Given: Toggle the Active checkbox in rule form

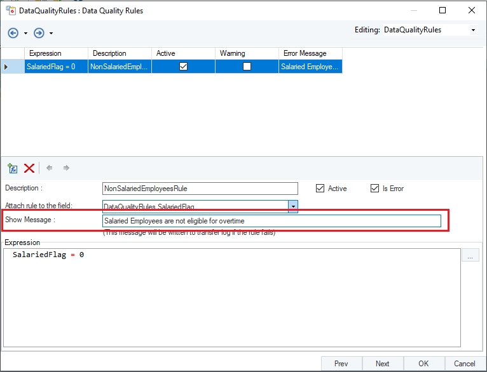Looking at the screenshot, I should tap(320, 189).
